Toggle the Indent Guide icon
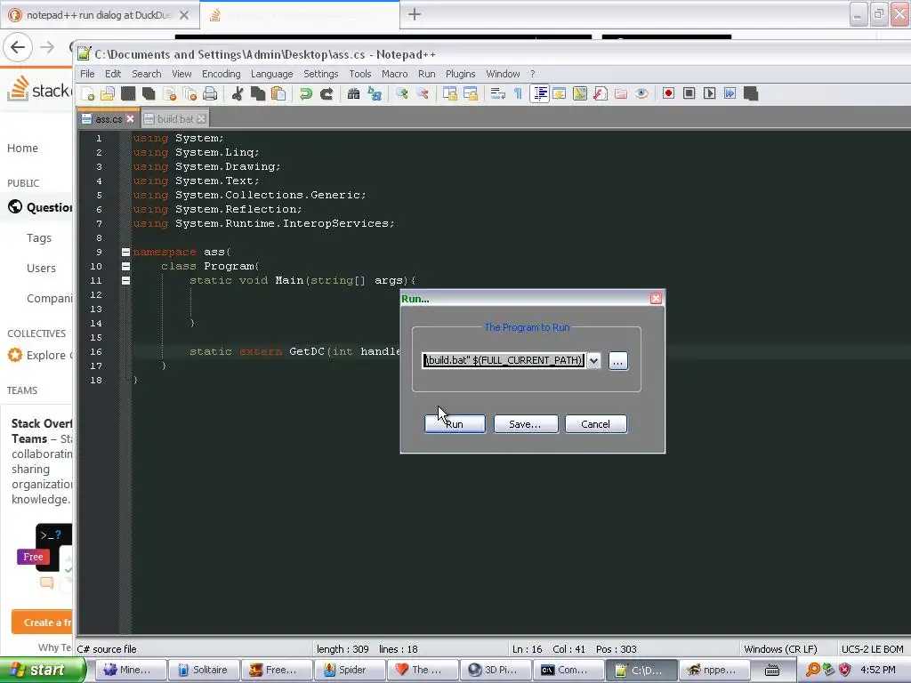Image resolution: width=911 pixels, height=683 pixels. click(539, 93)
